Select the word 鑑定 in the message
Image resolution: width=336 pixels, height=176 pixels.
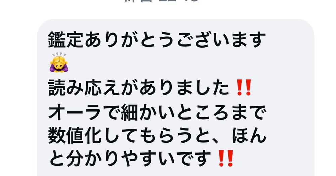coord(66,40)
